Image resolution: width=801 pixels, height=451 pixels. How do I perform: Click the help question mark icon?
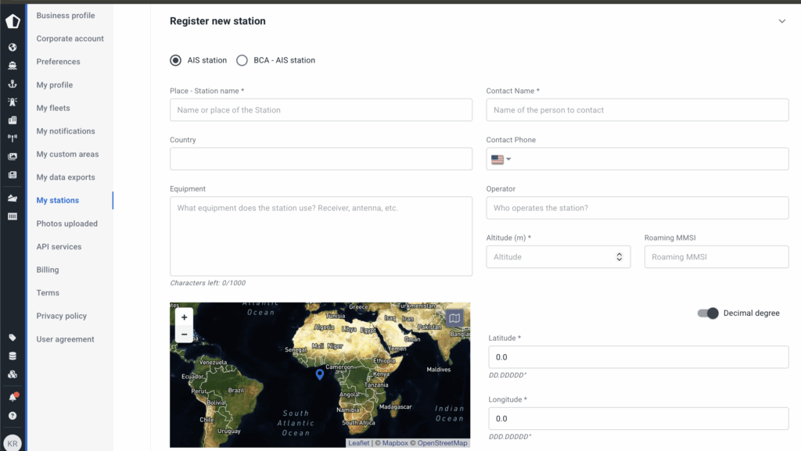tap(13, 416)
